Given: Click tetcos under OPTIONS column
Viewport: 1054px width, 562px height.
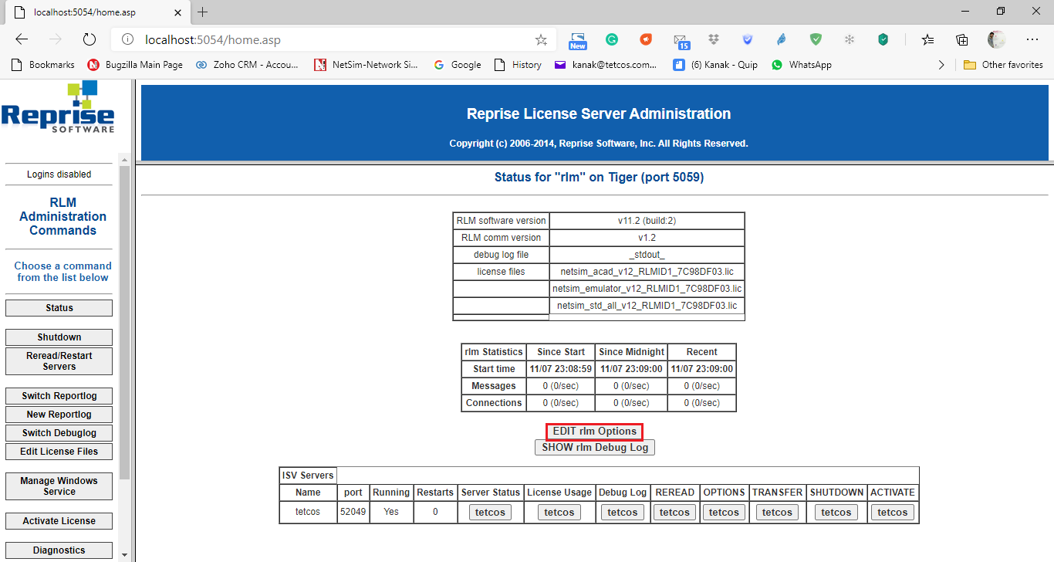Looking at the screenshot, I should point(724,513).
